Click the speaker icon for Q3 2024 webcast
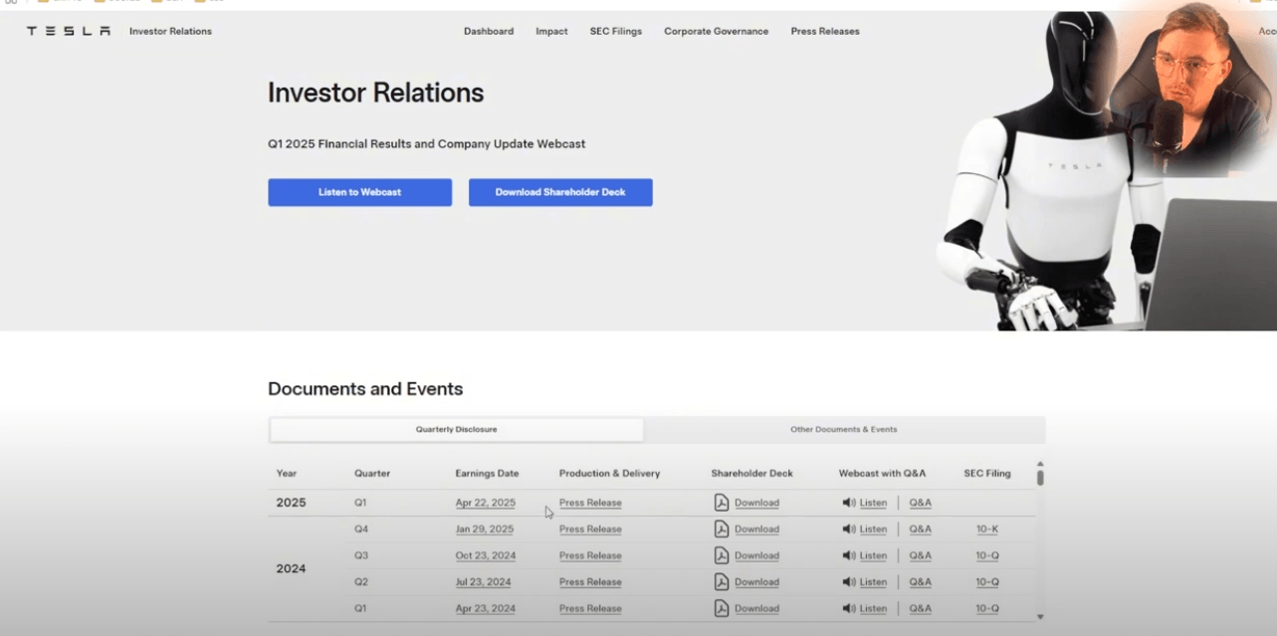The height and width of the screenshot is (636, 1277). click(848, 555)
